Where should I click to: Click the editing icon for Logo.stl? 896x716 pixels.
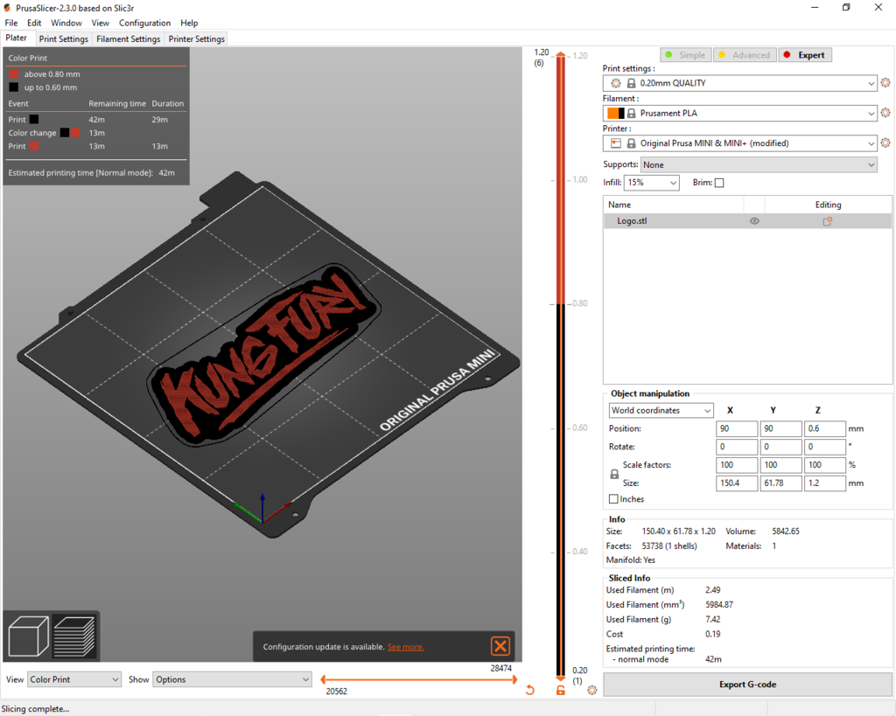point(827,221)
